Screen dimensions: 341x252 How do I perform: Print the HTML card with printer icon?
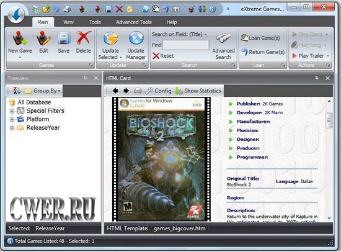[138, 91]
